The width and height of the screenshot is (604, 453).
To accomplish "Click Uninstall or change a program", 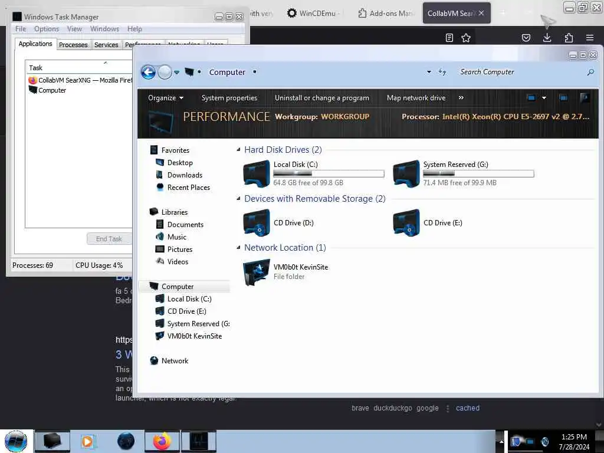I will pos(321,98).
